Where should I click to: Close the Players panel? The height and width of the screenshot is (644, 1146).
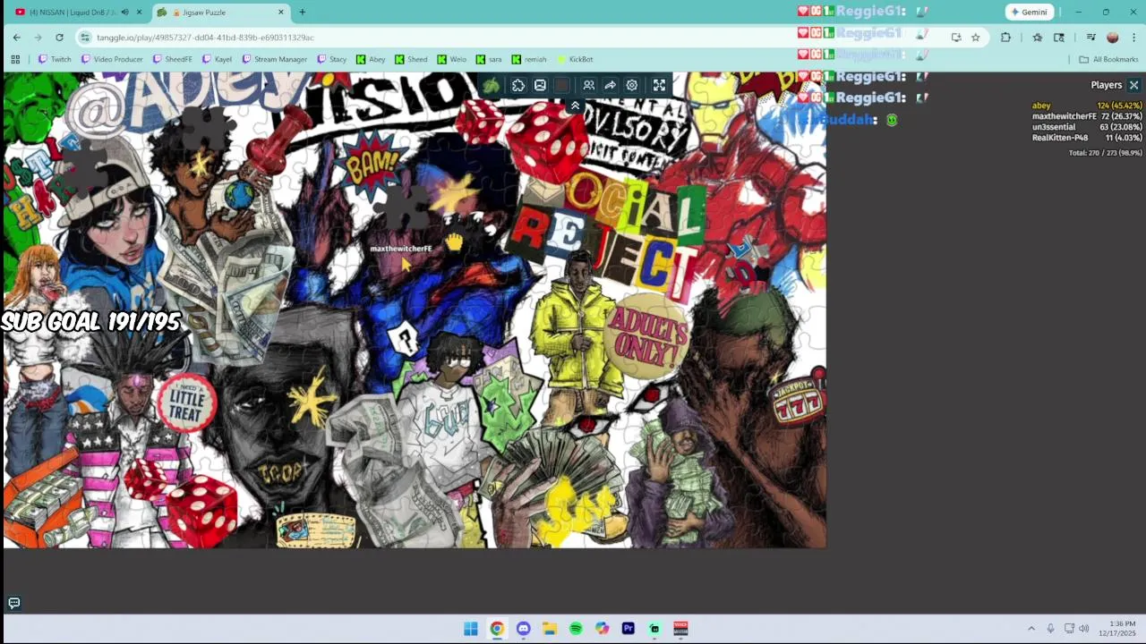(1133, 85)
